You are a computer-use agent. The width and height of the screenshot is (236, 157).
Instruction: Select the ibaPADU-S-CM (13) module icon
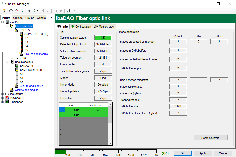pyautogui.click(x=22, y=34)
